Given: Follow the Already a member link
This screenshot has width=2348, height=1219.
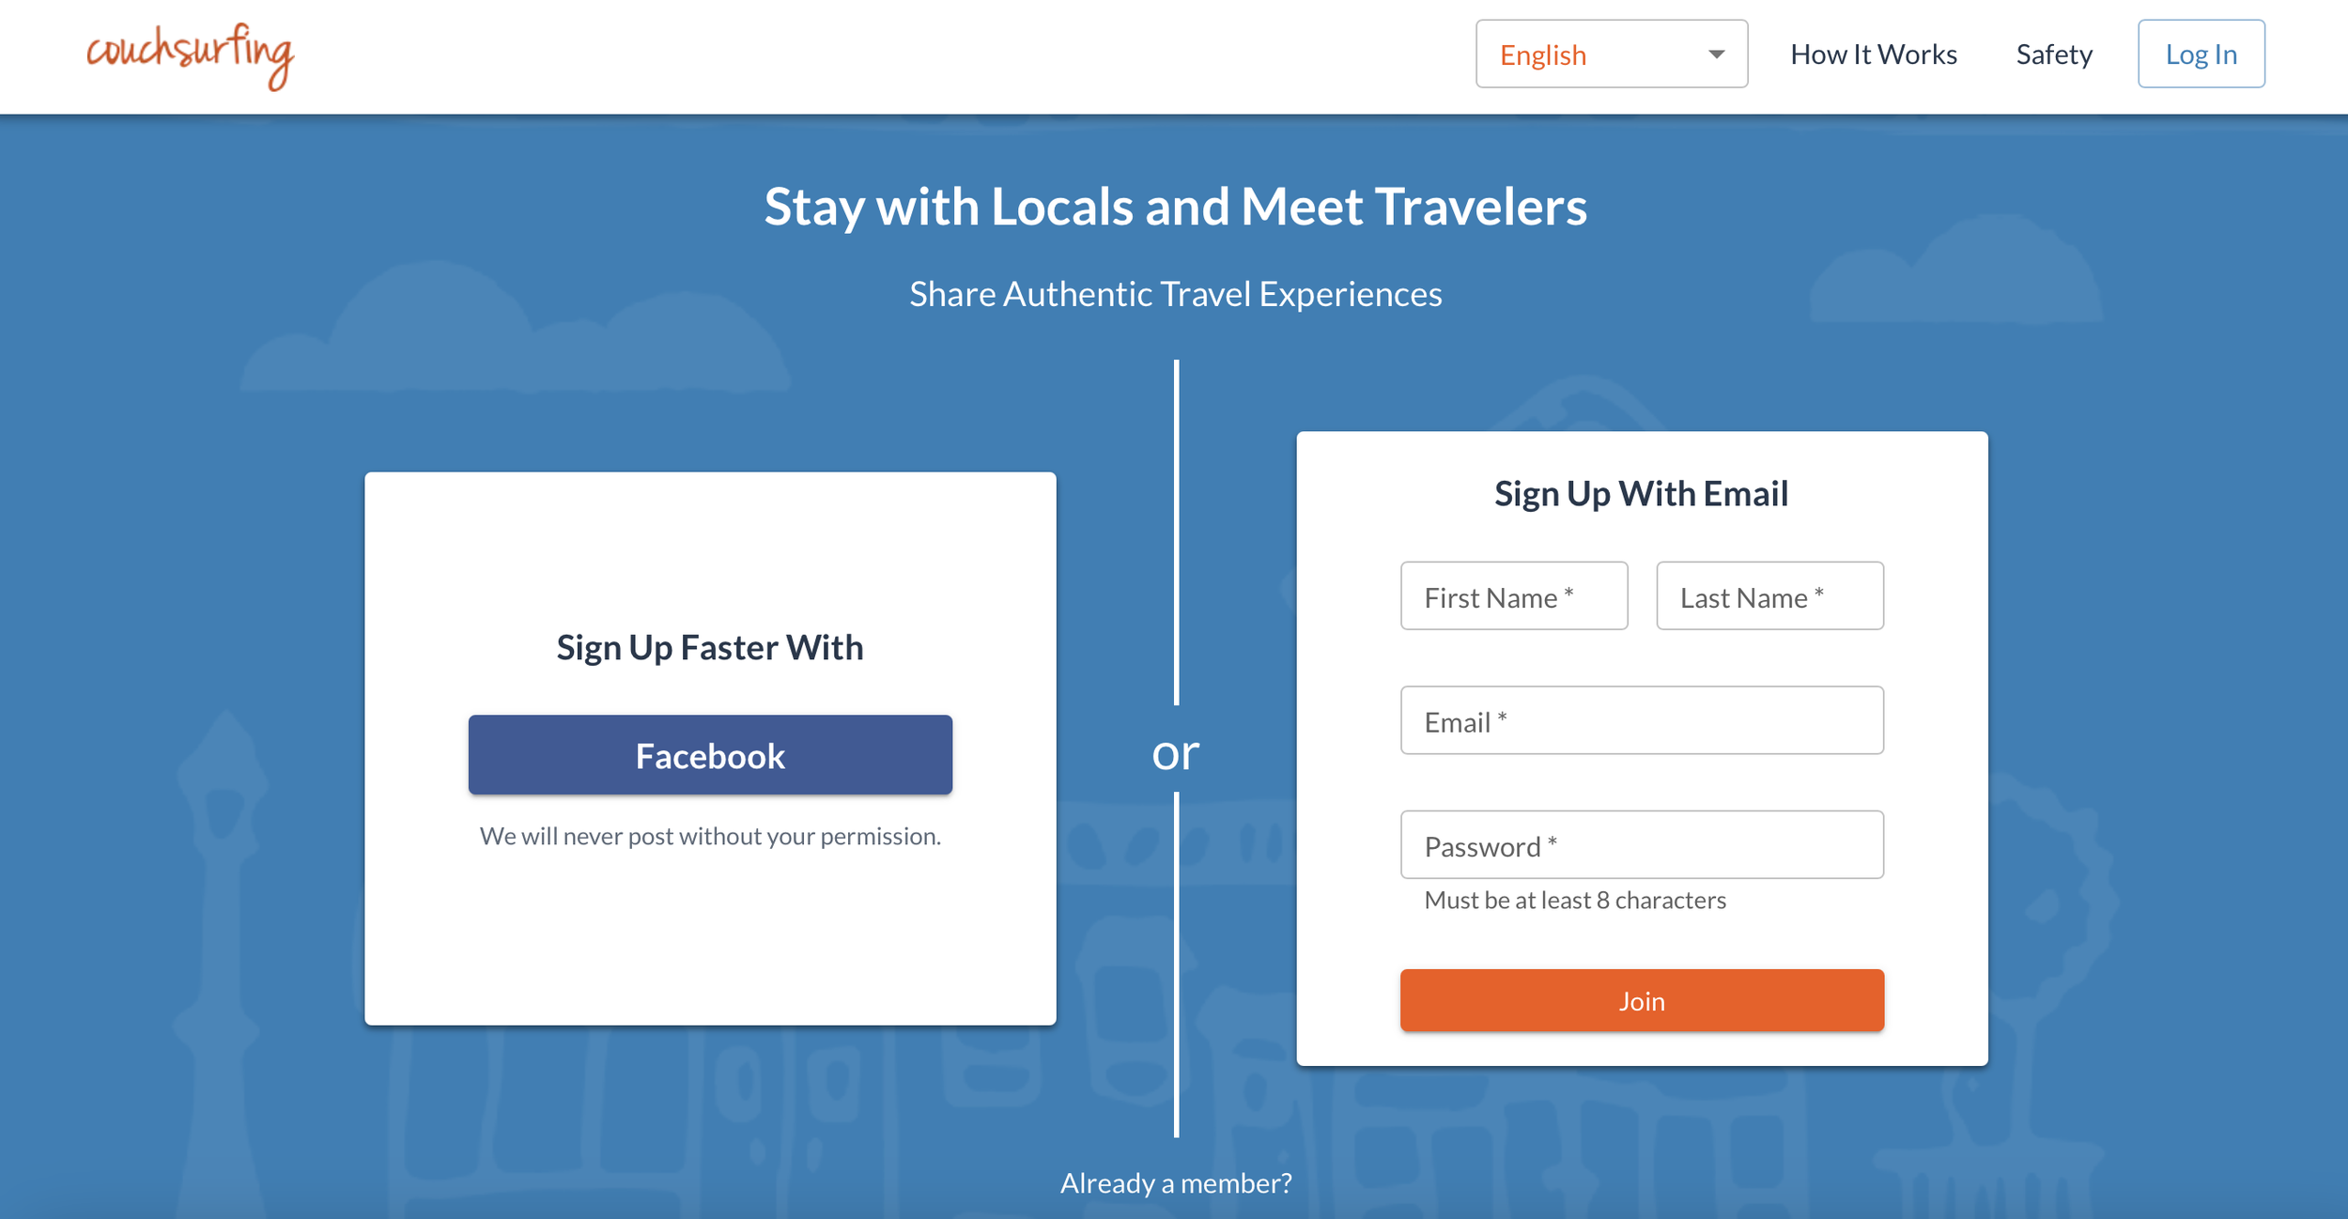Looking at the screenshot, I should [1176, 1183].
